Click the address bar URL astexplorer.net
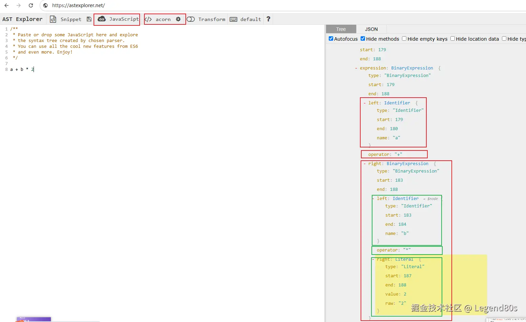The image size is (526, 322). pyautogui.click(x=78, y=5)
